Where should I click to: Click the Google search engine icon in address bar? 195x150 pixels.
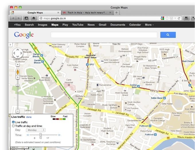point(162,18)
